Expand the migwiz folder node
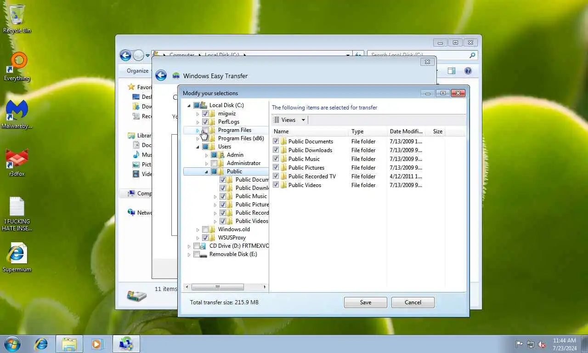Viewport: 588px width, 353px height. pyautogui.click(x=198, y=114)
